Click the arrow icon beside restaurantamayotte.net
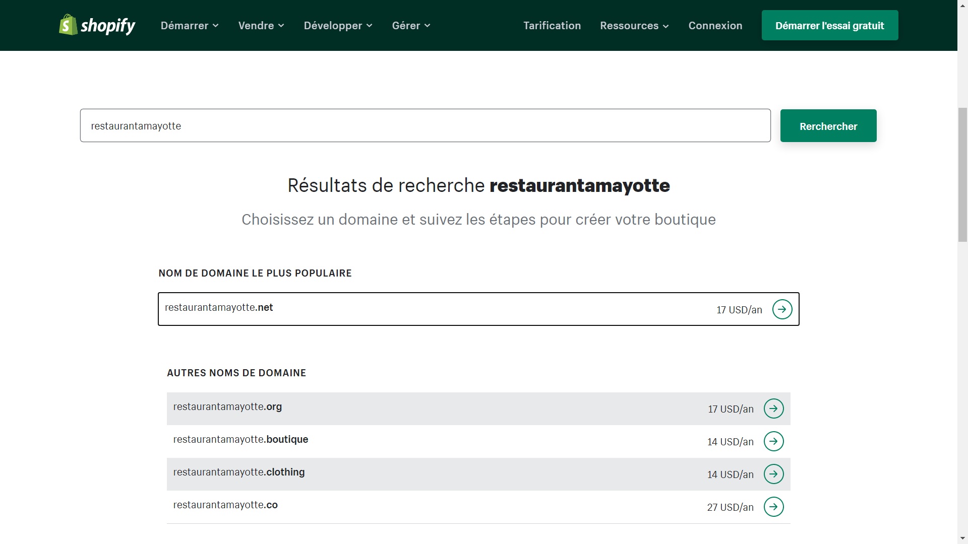The width and height of the screenshot is (968, 544). click(x=782, y=309)
